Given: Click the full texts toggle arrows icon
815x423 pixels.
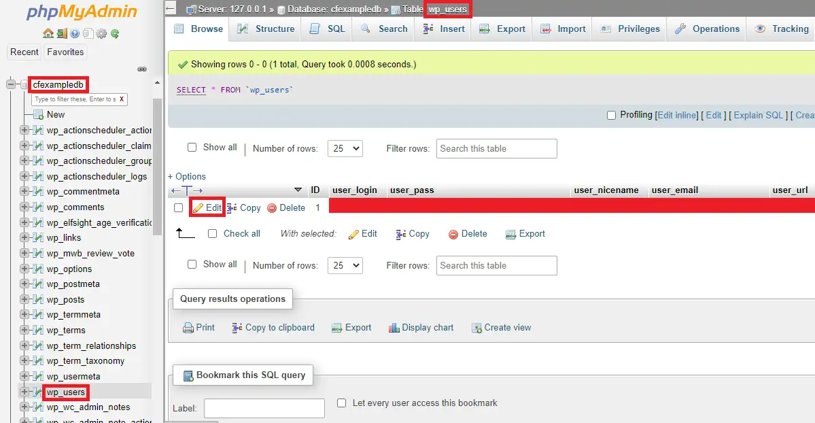Looking at the screenshot, I should coord(187,190).
